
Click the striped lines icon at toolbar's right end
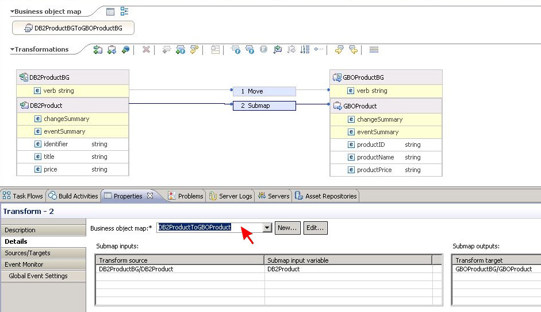(374, 50)
